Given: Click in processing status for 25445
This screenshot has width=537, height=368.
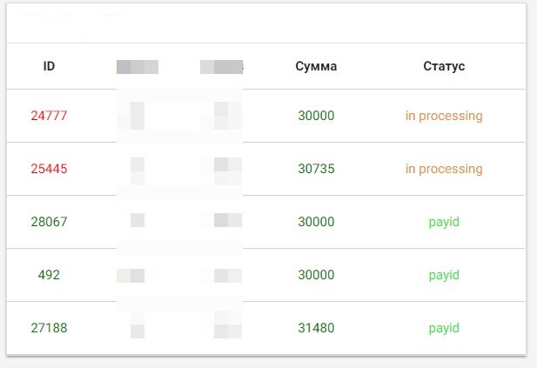Looking at the screenshot, I should pyautogui.click(x=444, y=169).
